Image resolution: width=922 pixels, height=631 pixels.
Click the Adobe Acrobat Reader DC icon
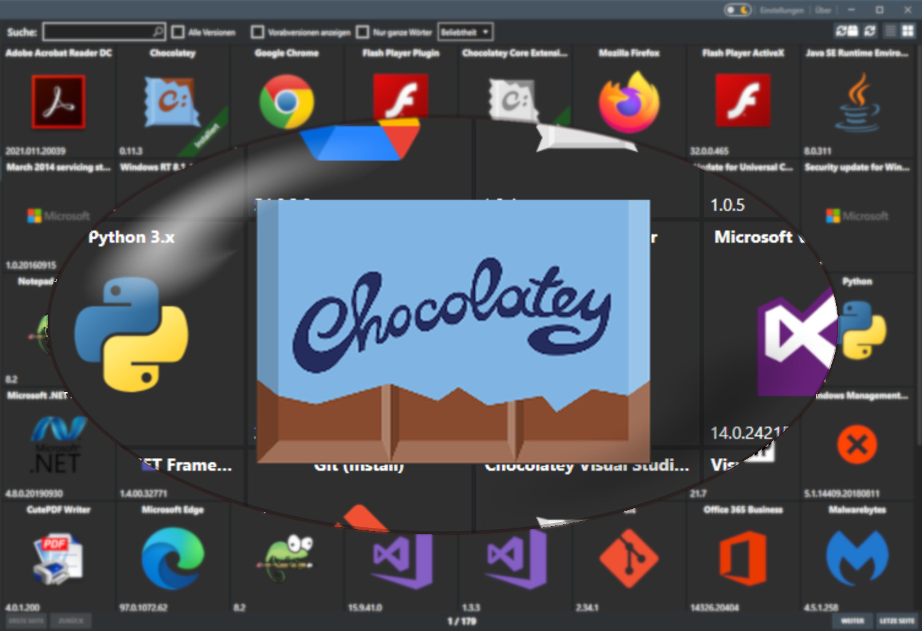[x=58, y=101]
